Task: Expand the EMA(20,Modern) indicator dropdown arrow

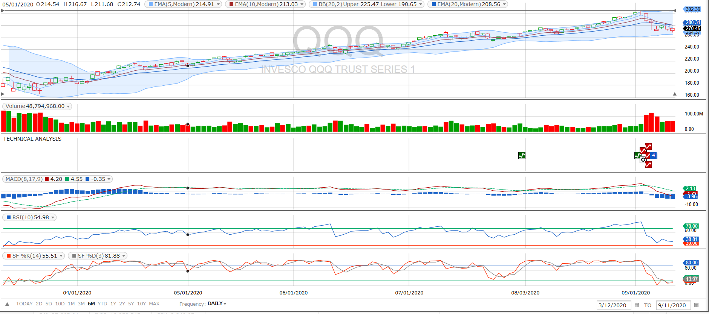Action: [504, 5]
